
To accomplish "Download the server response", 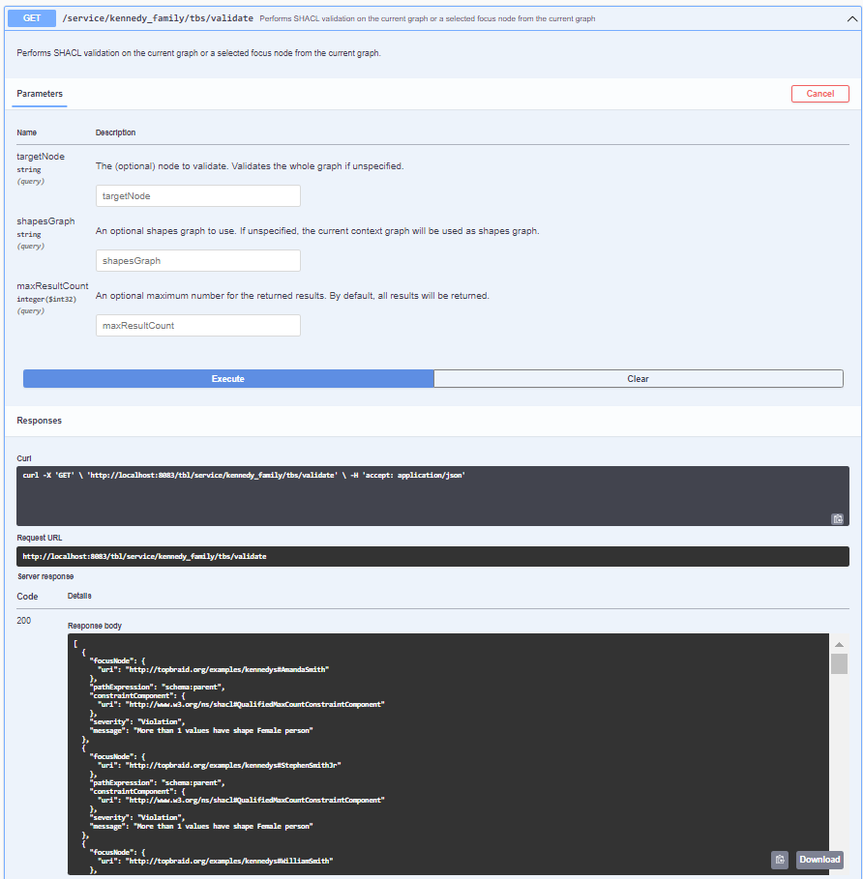I will [x=819, y=860].
